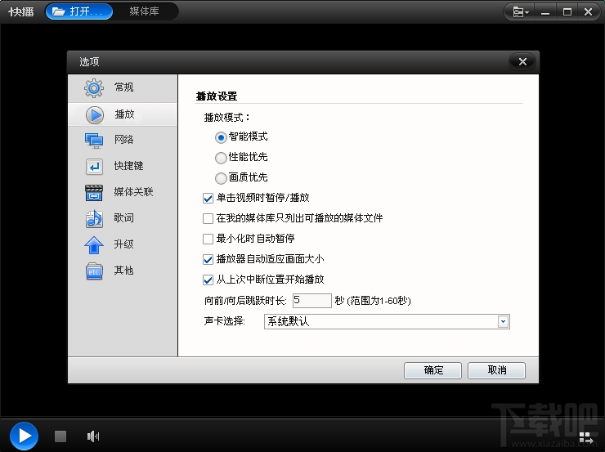Open the 升级 settings section
This screenshot has height=452, width=605.
coord(123,244)
